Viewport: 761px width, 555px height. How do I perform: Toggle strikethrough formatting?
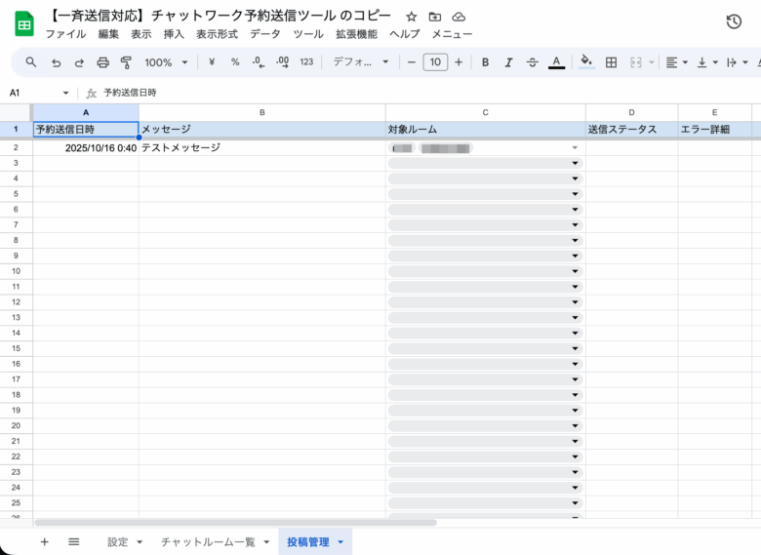(532, 62)
